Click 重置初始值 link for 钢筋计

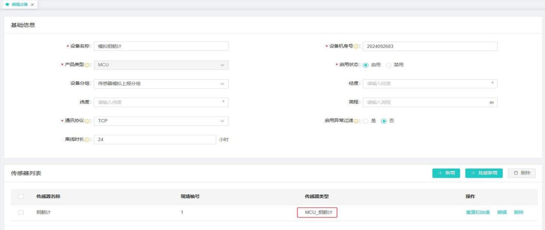(x=477, y=212)
